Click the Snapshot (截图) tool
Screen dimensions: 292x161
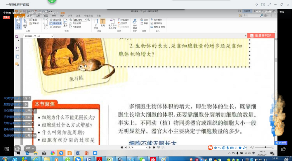point(33,20)
